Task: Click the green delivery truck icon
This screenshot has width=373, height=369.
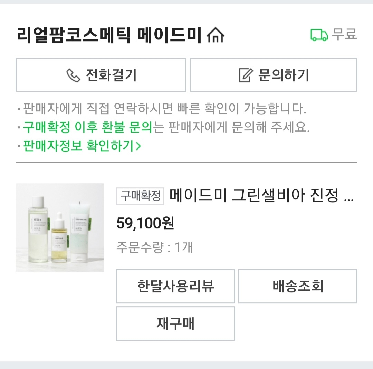Action: 319,35
